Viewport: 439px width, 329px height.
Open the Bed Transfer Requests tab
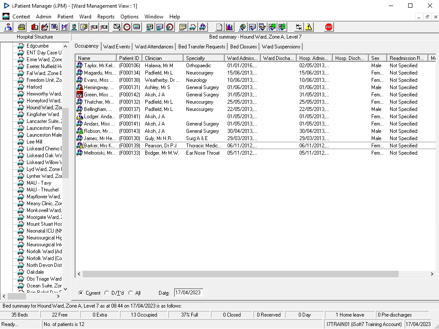pos(201,47)
